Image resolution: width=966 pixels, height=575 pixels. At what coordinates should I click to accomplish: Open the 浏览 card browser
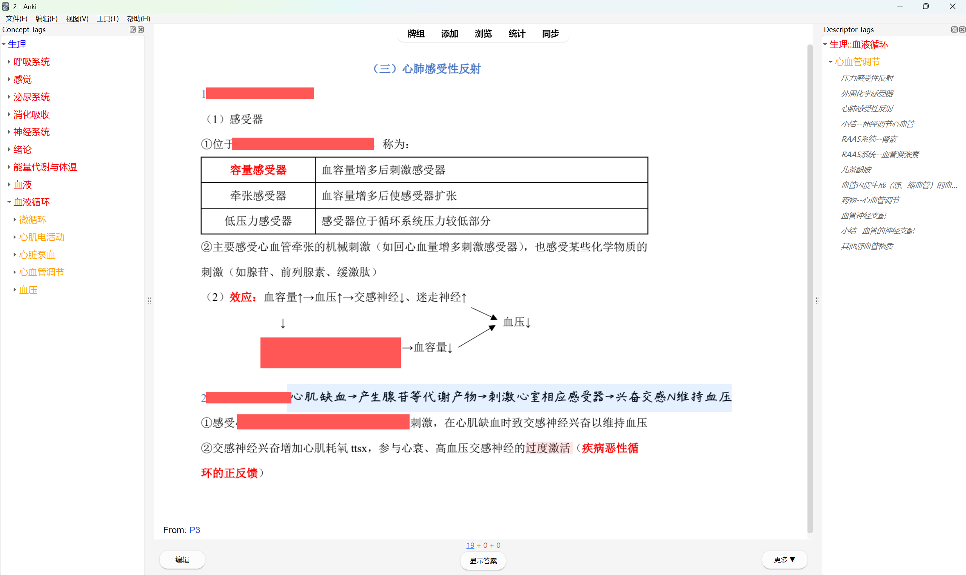click(x=483, y=34)
